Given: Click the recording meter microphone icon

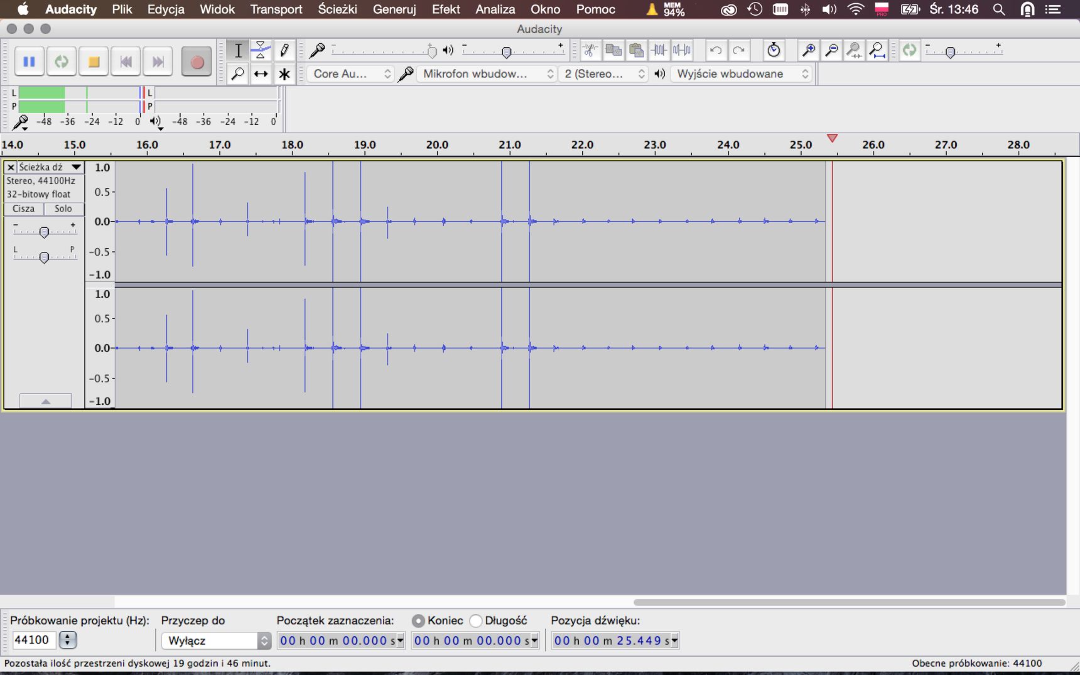Looking at the screenshot, I should click(x=20, y=122).
